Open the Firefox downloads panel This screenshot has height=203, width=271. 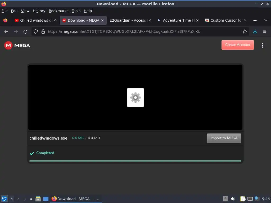pyautogui.click(x=255, y=31)
